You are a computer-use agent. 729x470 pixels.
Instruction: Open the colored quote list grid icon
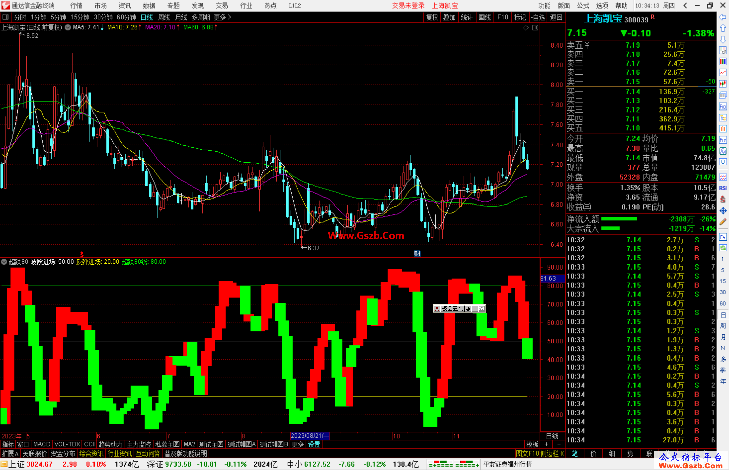(x=723, y=62)
